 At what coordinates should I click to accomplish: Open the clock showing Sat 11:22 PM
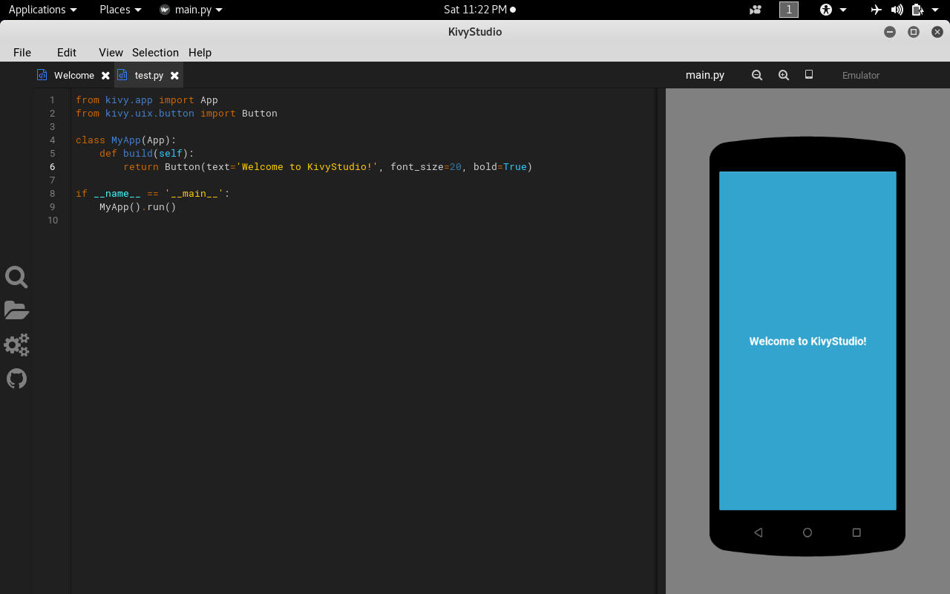[479, 10]
